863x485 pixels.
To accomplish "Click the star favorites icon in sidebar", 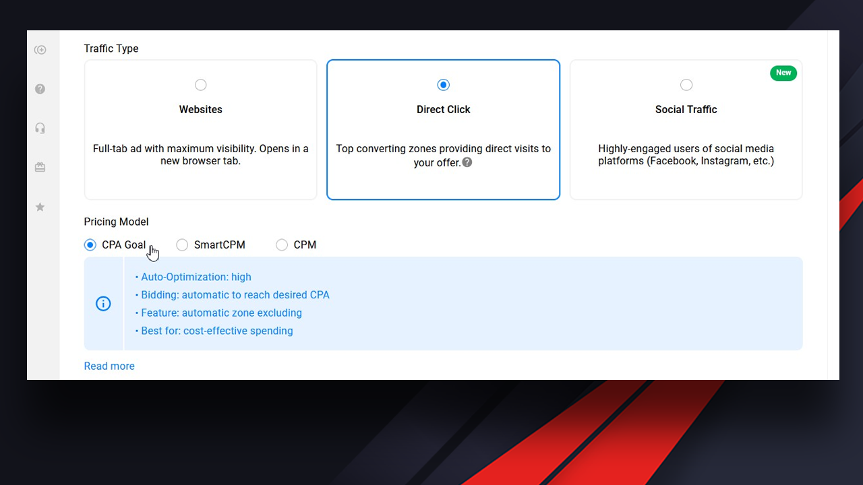I will [x=40, y=207].
